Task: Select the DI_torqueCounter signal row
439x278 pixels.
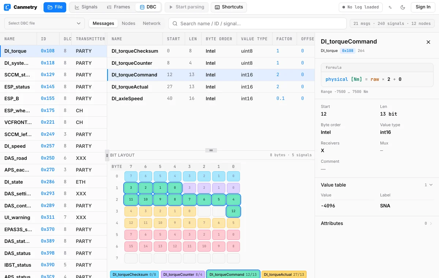Action: 211,63
